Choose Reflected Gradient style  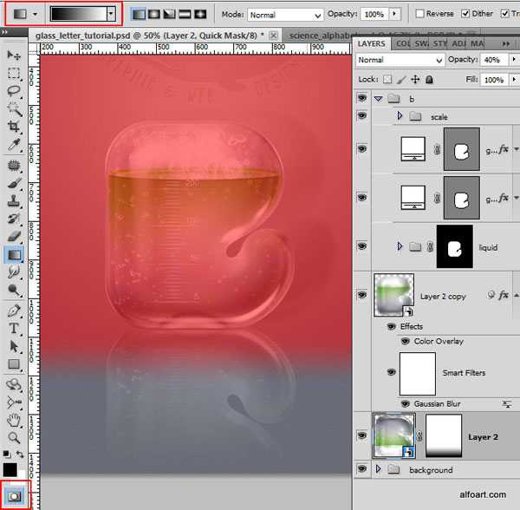185,14
